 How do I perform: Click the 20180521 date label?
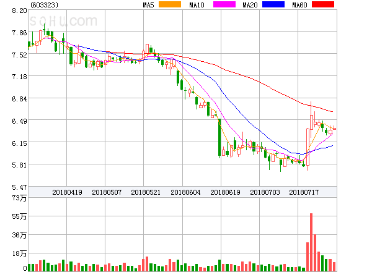146,192
